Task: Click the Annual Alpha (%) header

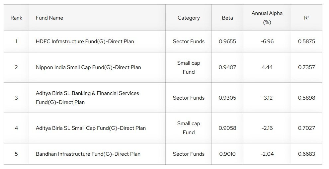Action: point(267,18)
